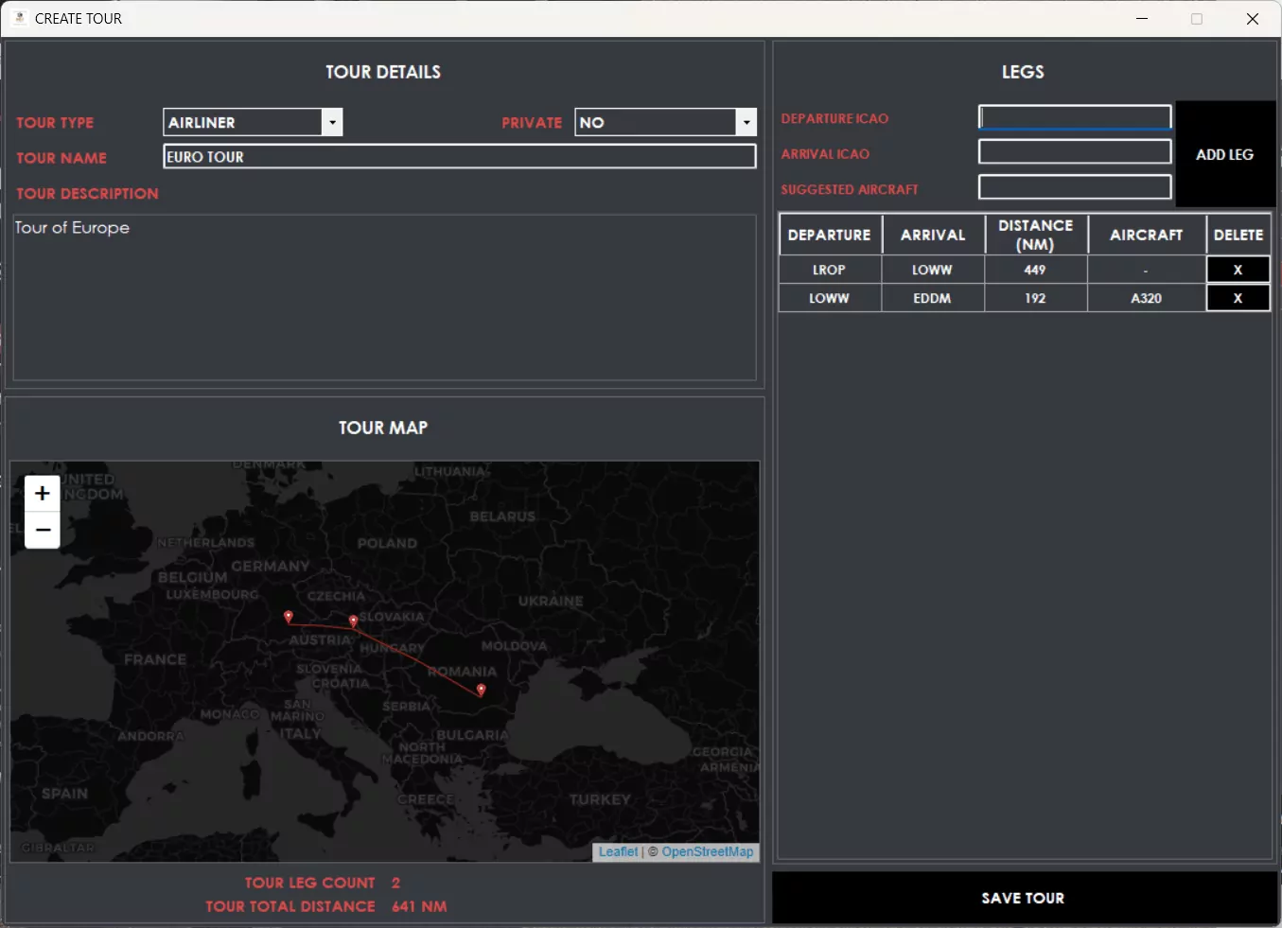The image size is (1282, 928).
Task: Click the app icon in title bar
Action: coord(19,18)
